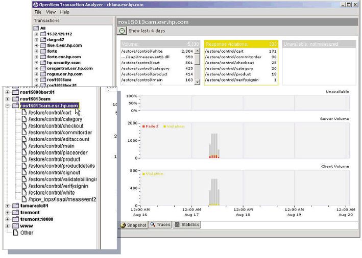The image size is (362, 258).
Task: Click the forte folder icon
Action: click(43, 51)
